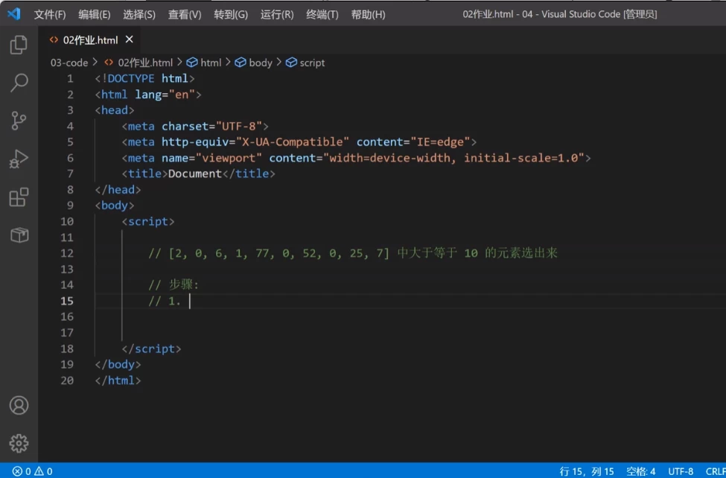726x478 pixels.
Task: Open the 文件(F) menu
Action: tap(50, 14)
